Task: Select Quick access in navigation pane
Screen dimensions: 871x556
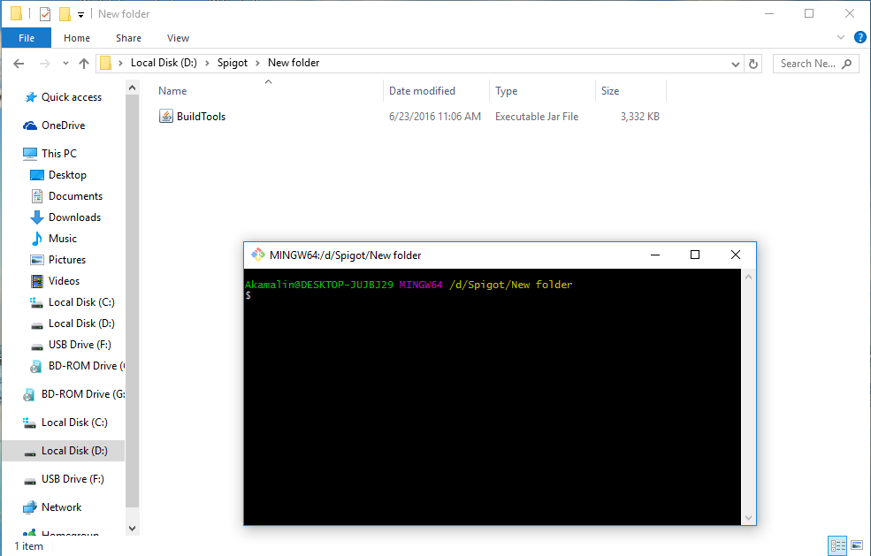Action: (x=72, y=97)
